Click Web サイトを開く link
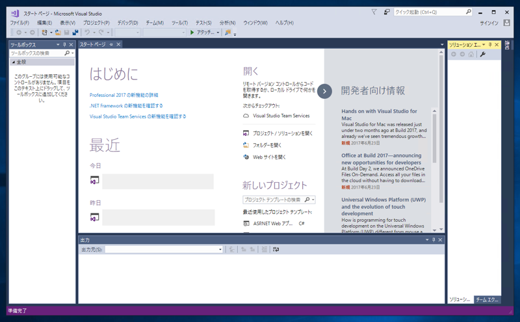The image size is (520, 322). [x=269, y=157]
